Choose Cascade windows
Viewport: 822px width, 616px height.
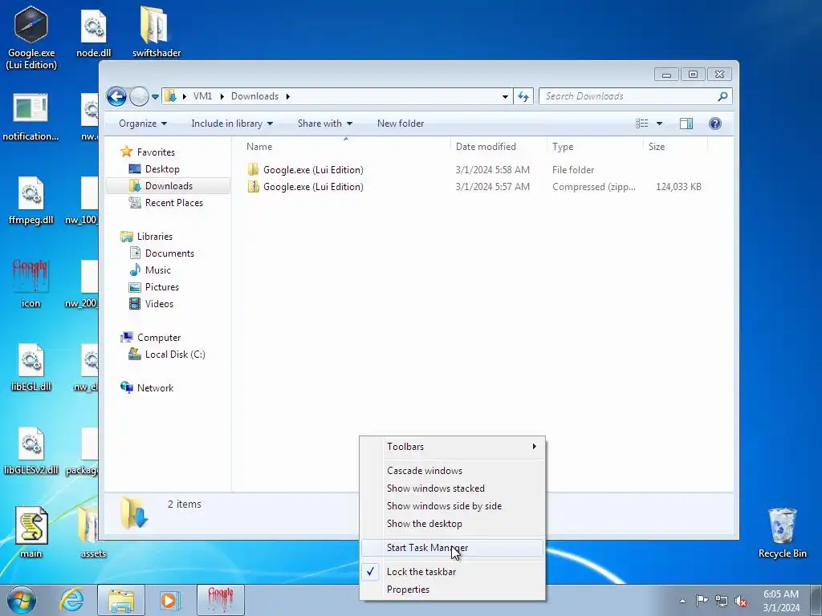(453, 471)
